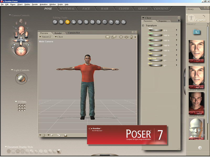Screen dimensions: 210x157
Task: Collapse the Transform parameter group
Action: click(143, 26)
